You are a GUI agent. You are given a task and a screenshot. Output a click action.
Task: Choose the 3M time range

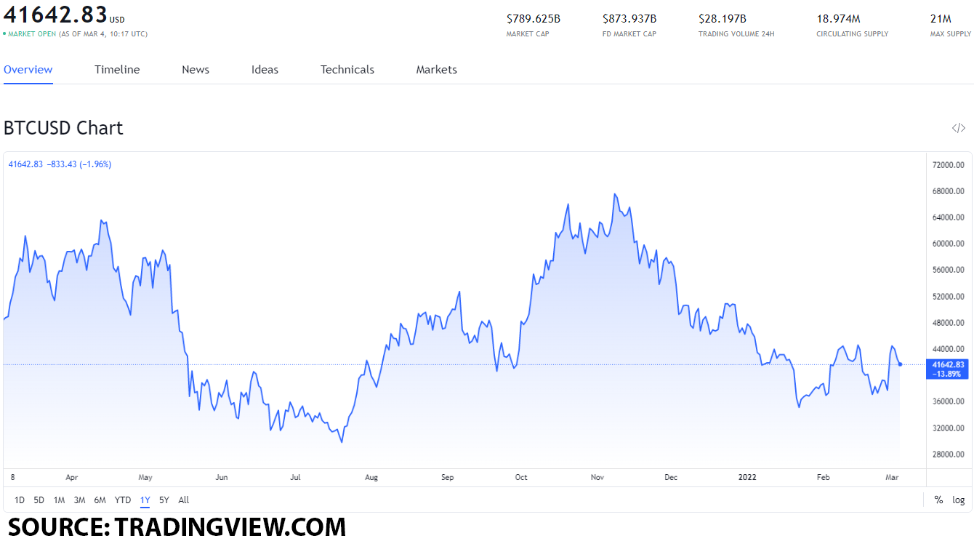(80, 500)
